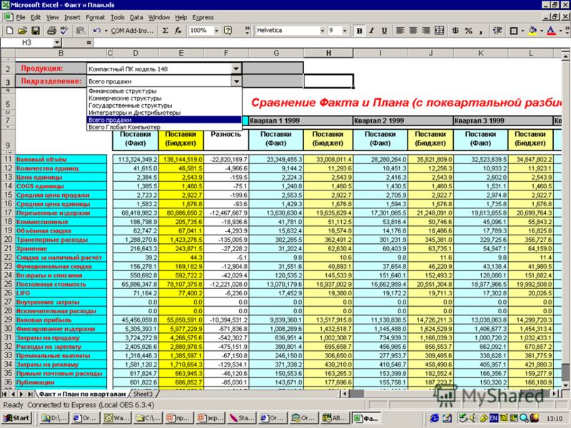Apply cell borders with the Borders icon
This screenshot has height=428, width=571.
[513, 31]
